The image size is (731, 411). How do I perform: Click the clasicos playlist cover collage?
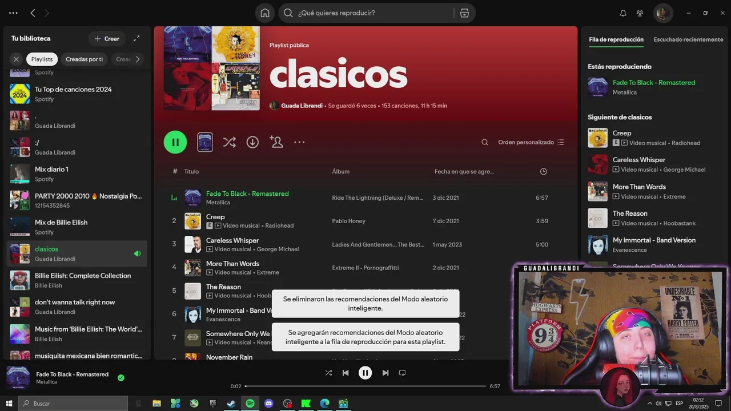[x=212, y=68]
